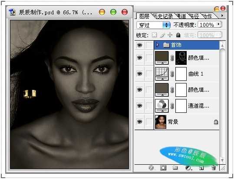Select the 背景 layer name
The height and width of the screenshot is (179, 234).
coord(173,122)
